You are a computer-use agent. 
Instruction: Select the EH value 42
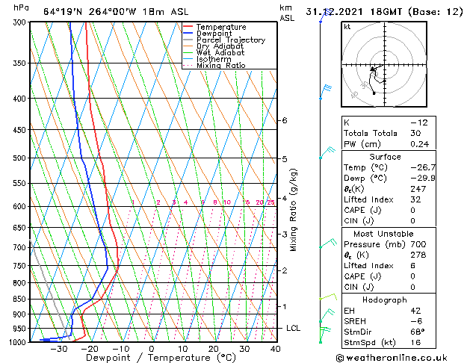coord(415,311)
